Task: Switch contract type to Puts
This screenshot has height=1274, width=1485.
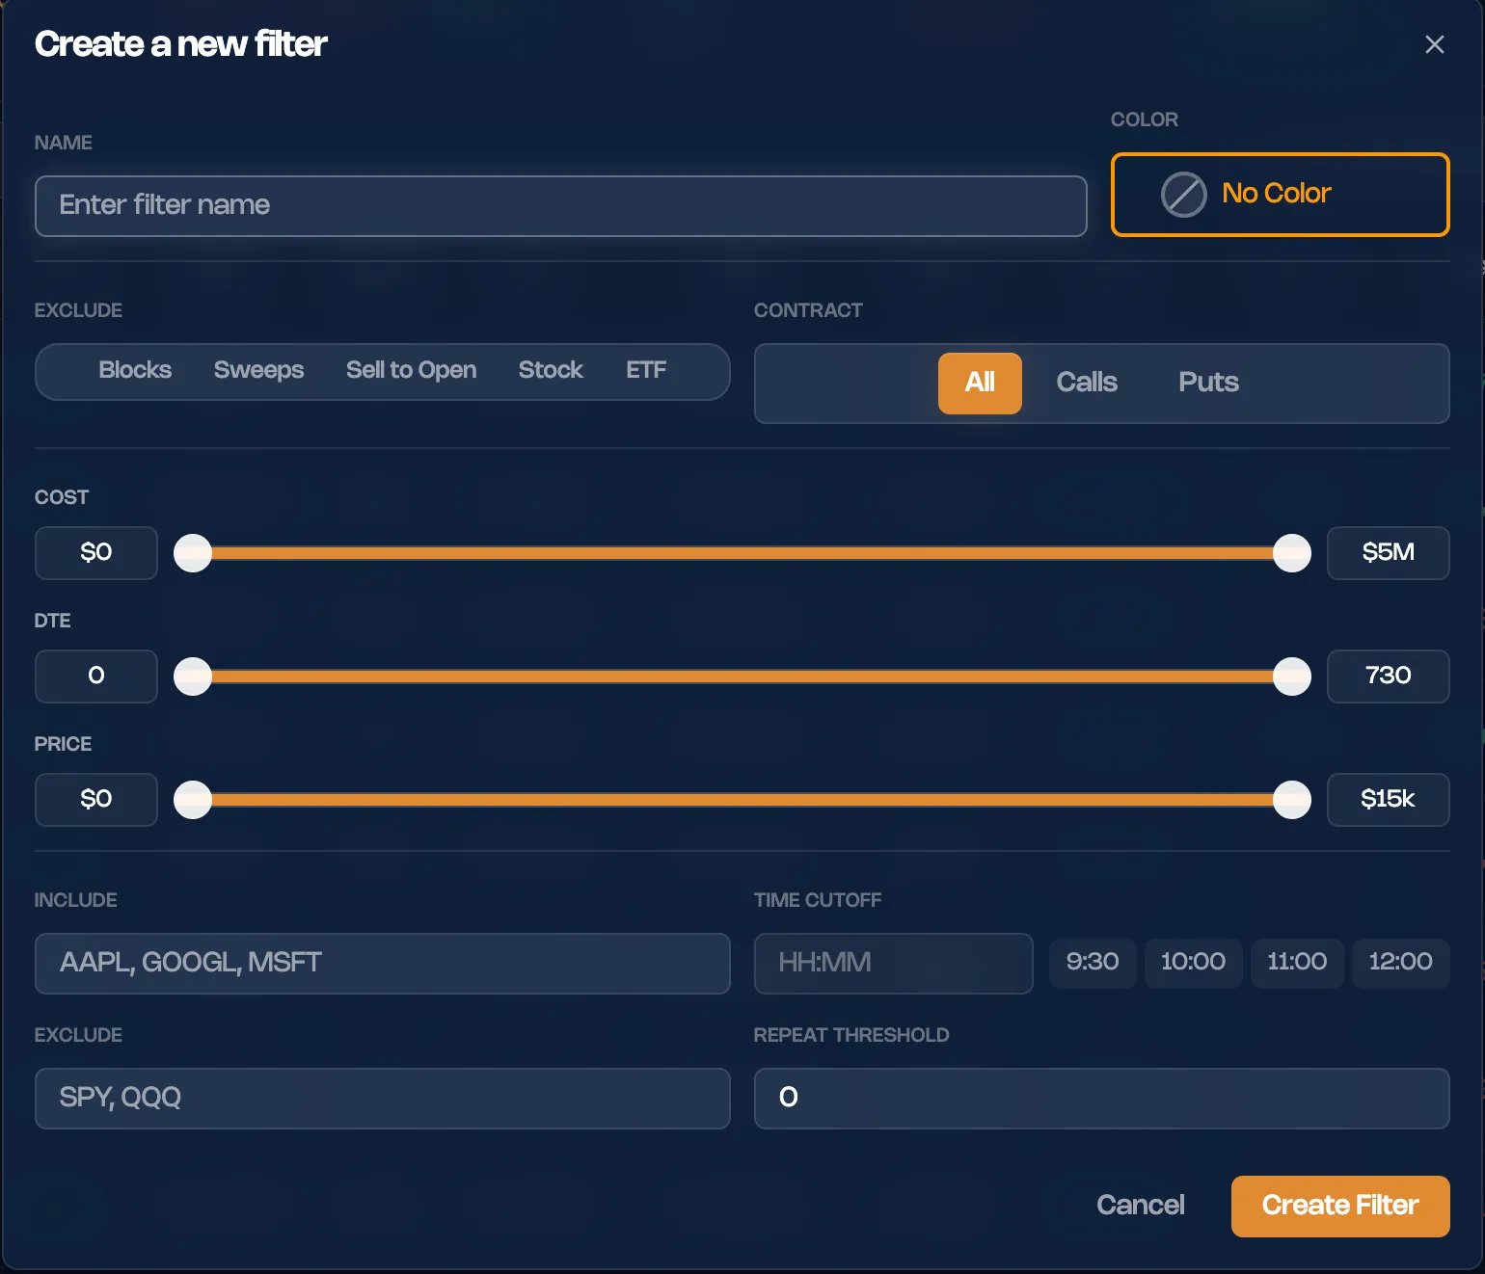Action: tap(1208, 383)
